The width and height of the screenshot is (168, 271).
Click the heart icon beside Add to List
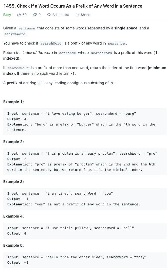tap(49, 15)
